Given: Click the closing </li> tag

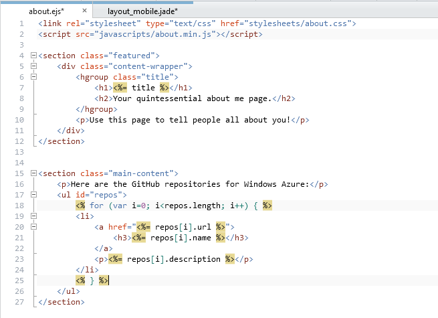Looking at the screenshot, I should pyautogui.click(x=87, y=270).
